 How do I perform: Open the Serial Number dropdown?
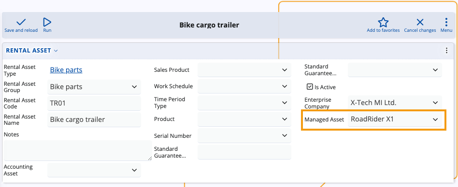[244, 136]
